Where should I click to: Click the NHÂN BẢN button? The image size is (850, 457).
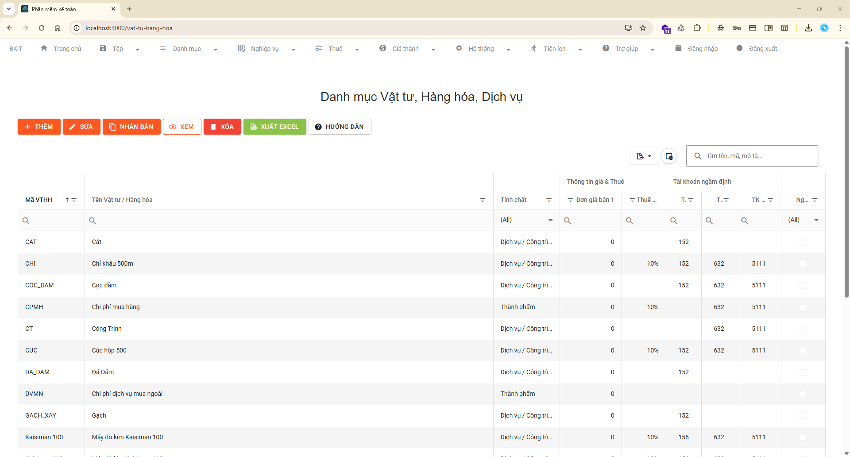131,127
